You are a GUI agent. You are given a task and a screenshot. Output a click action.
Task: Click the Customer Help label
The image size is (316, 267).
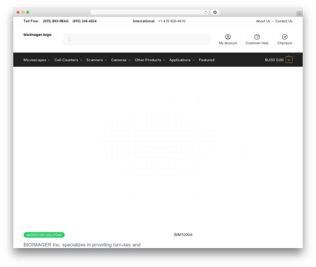(257, 43)
